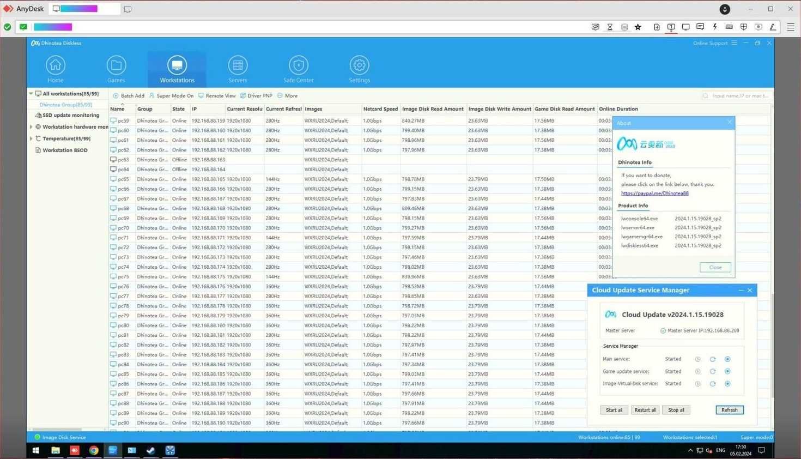Stop the Game update service

[727, 371]
